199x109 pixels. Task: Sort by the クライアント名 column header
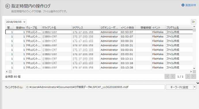[57, 28]
